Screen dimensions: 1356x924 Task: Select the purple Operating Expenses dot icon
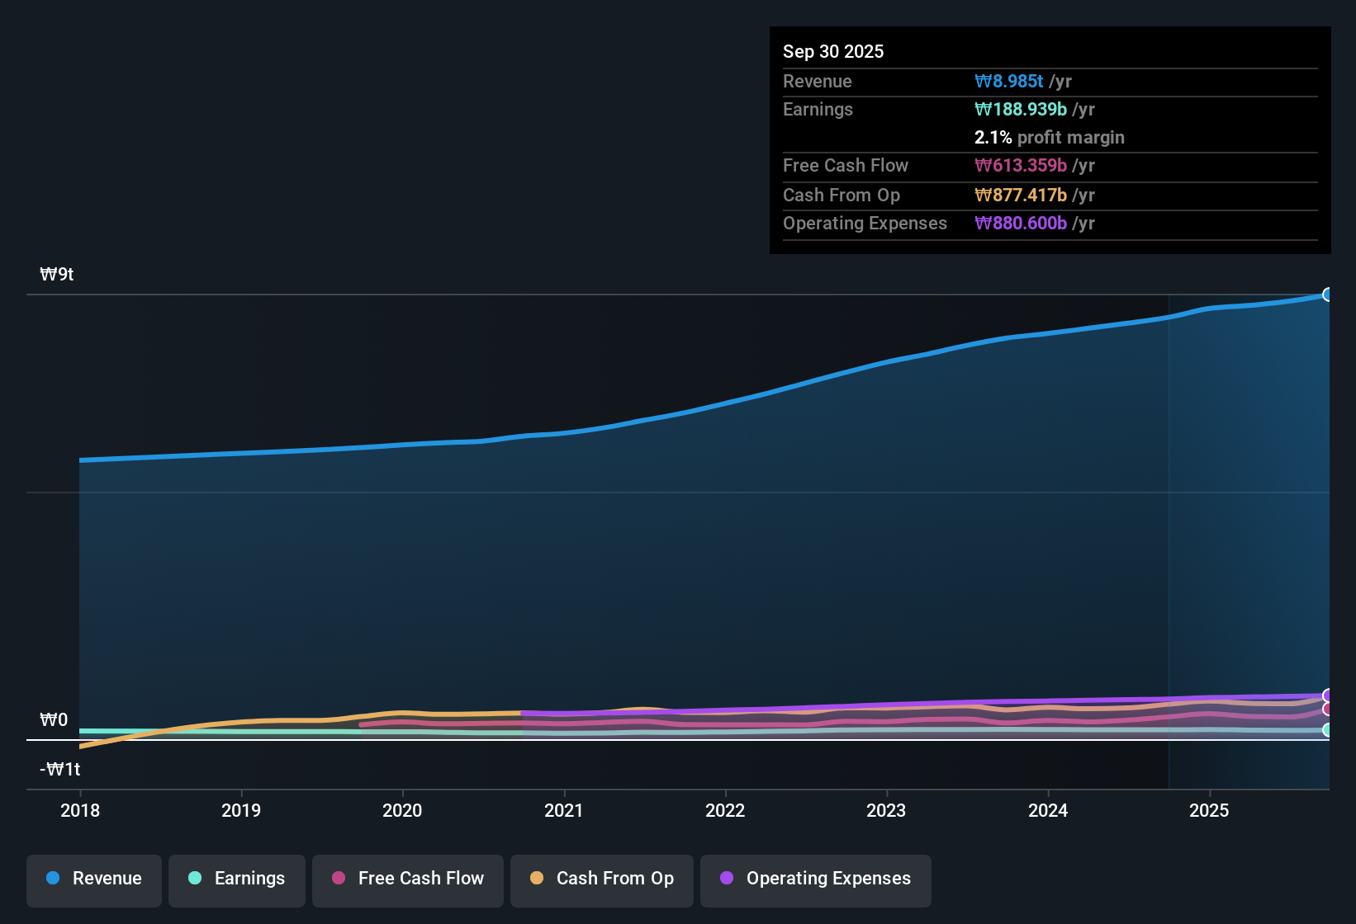[727, 879]
